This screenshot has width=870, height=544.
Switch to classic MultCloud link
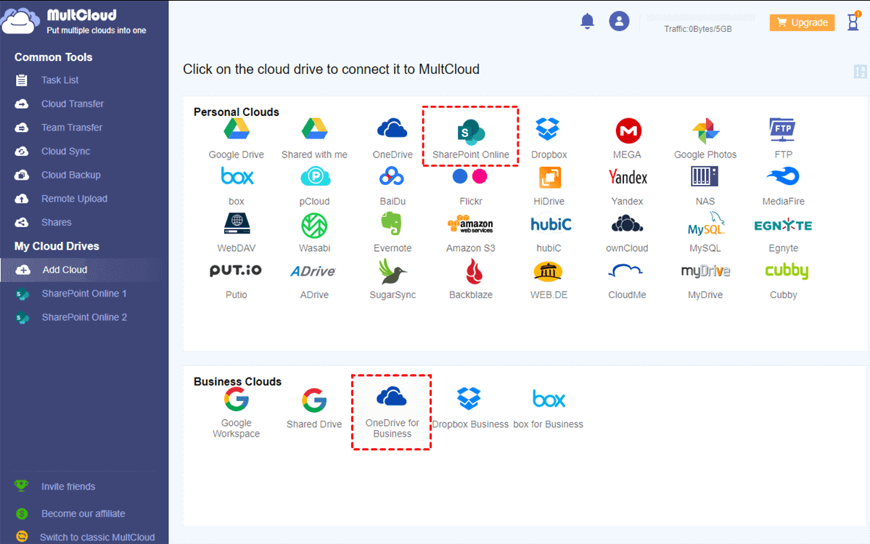(97, 537)
